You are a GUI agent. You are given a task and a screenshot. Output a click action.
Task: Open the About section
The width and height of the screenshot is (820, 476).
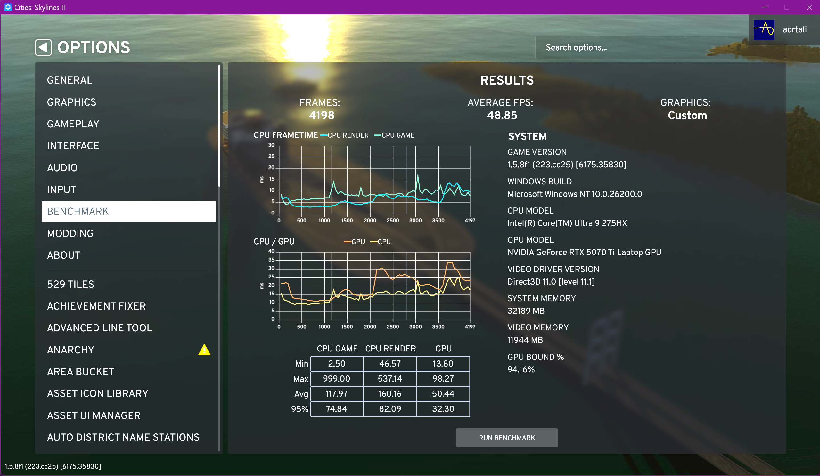(x=128, y=255)
